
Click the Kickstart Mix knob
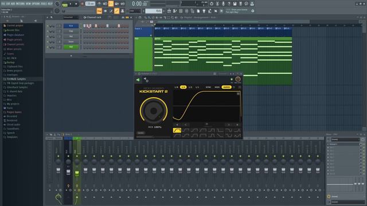[x=154, y=110]
